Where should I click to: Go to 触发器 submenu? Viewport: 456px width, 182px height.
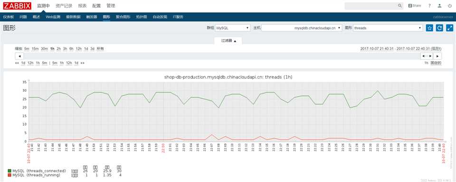click(x=92, y=17)
